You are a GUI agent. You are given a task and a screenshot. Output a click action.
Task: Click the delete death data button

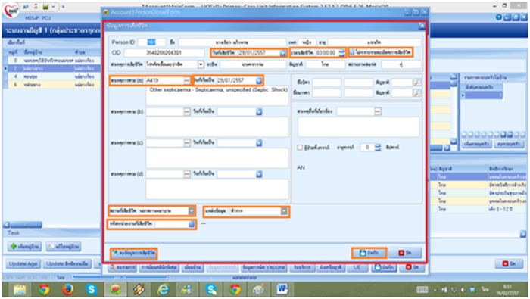(x=134, y=253)
